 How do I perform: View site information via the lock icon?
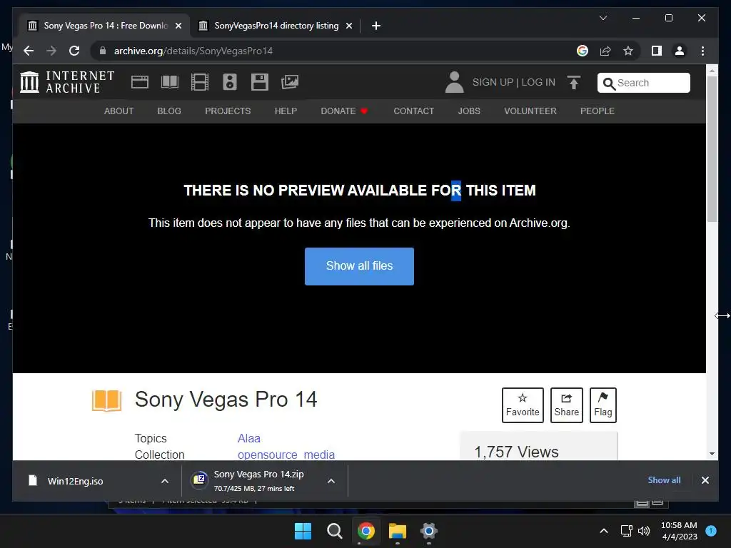(103, 51)
